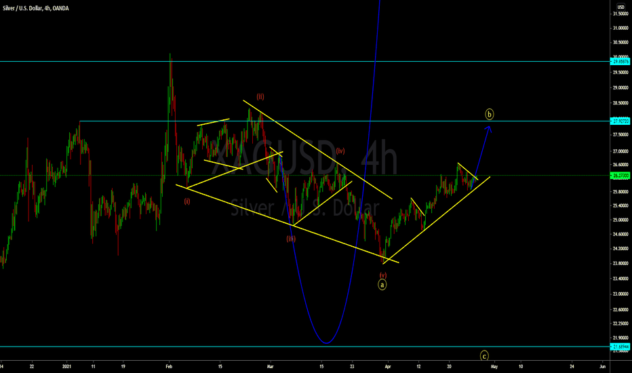Select the 29.88876 price level tag
632x373 pixels.
pos(620,62)
